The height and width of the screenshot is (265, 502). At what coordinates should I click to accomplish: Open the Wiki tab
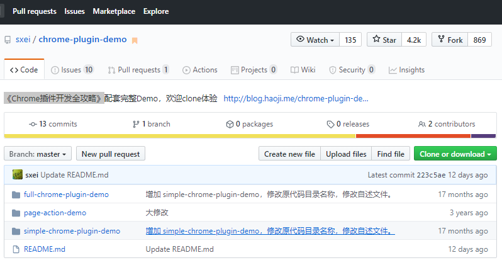click(x=303, y=70)
